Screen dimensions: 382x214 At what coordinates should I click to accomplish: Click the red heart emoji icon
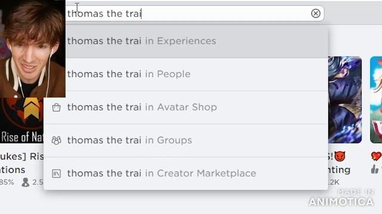click(x=376, y=156)
